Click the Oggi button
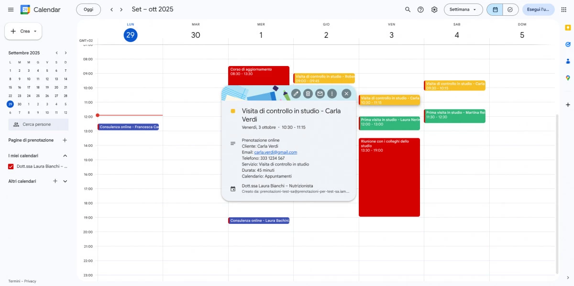 pos(88,10)
